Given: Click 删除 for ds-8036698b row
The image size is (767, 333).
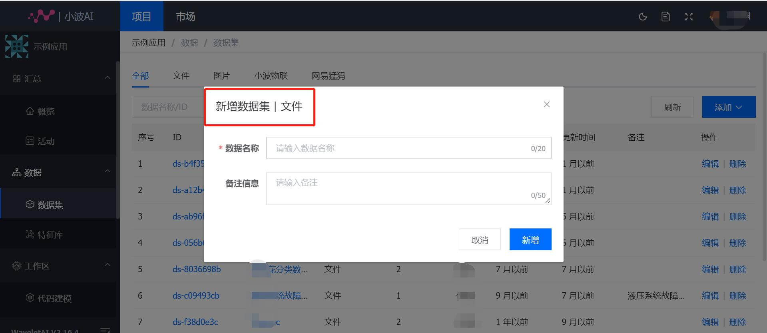Looking at the screenshot, I should click(x=738, y=269).
